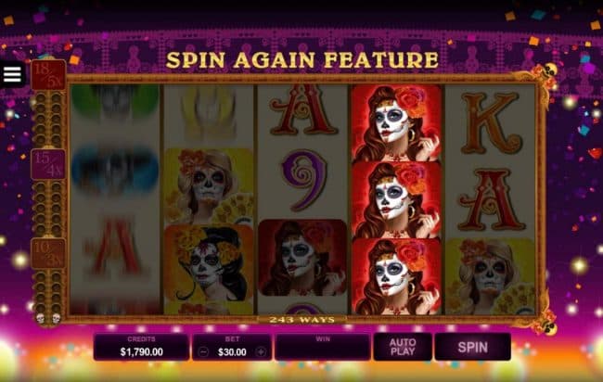The image size is (603, 382).
Task: Select the 18/5x multiplier marker
Action: (48, 75)
